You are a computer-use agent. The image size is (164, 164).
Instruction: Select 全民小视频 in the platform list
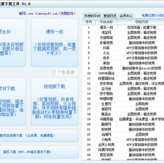click(x=106, y=144)
